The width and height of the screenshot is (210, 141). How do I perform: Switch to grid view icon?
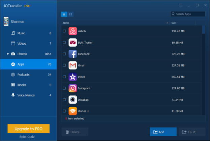[70, 14]
